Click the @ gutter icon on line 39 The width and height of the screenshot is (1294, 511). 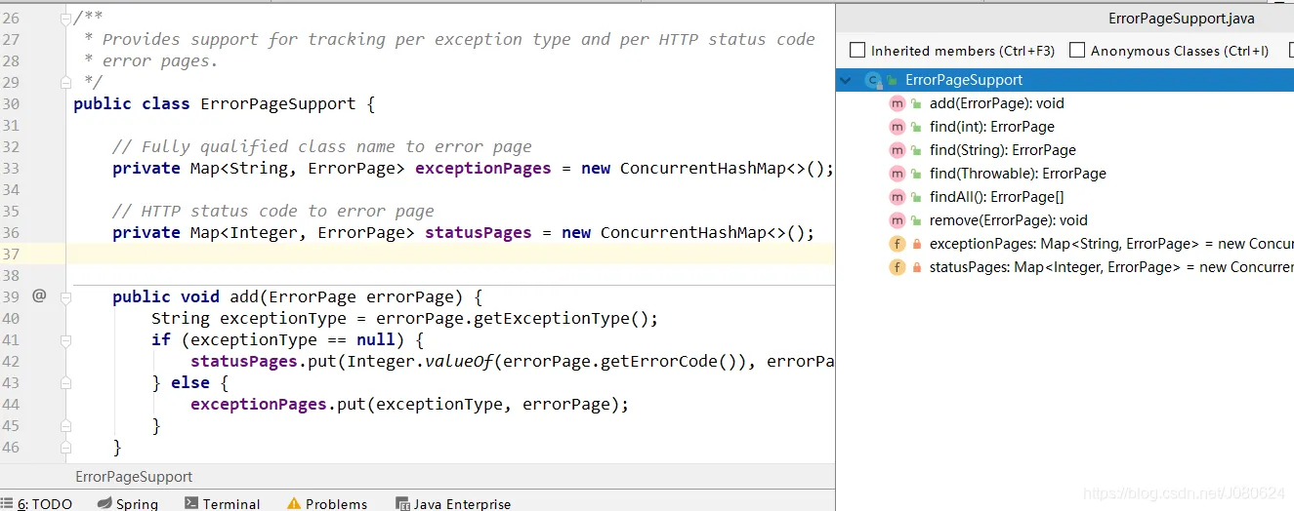(x=39, y=295)
